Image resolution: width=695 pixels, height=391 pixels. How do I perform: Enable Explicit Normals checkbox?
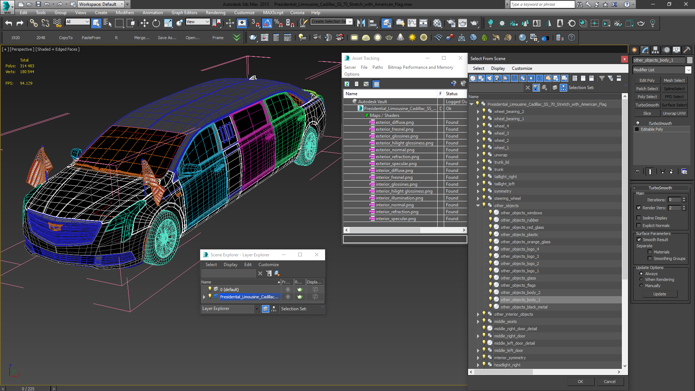(639, 225)
